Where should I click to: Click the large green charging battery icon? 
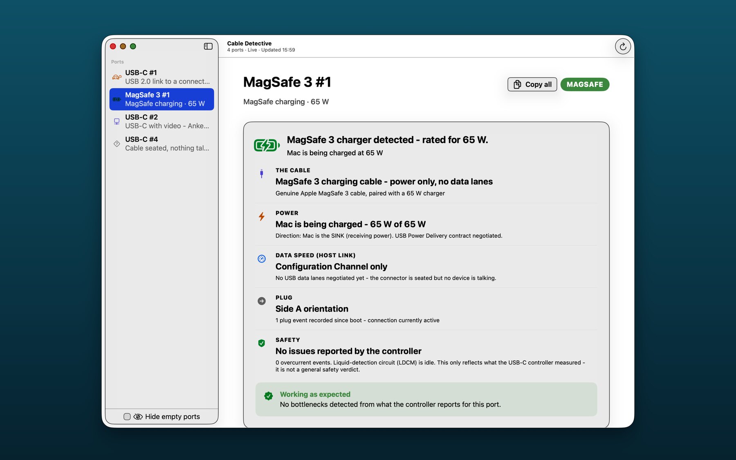click(267, 145)
